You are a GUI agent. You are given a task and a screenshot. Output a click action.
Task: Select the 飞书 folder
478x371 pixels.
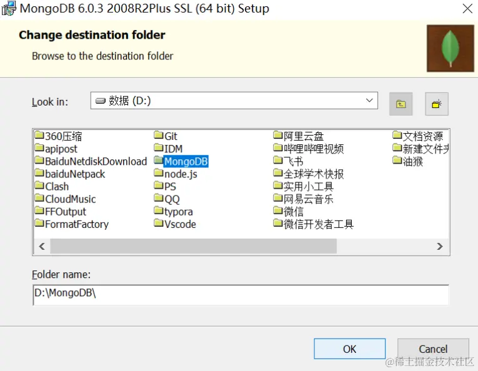coord(289,161)
